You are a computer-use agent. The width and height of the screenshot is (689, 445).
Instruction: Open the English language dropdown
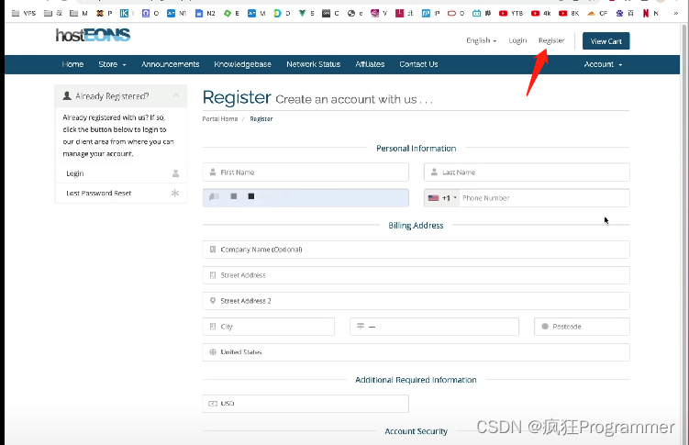(481, 40)
